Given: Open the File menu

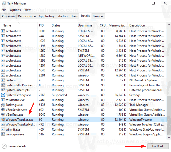Looking at the screenshot, I should pyautogui.click(x=4, y=10).
